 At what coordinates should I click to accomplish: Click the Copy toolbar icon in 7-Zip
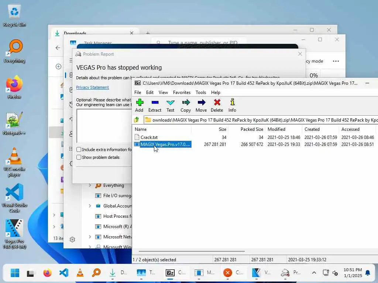tap(186, 105)
